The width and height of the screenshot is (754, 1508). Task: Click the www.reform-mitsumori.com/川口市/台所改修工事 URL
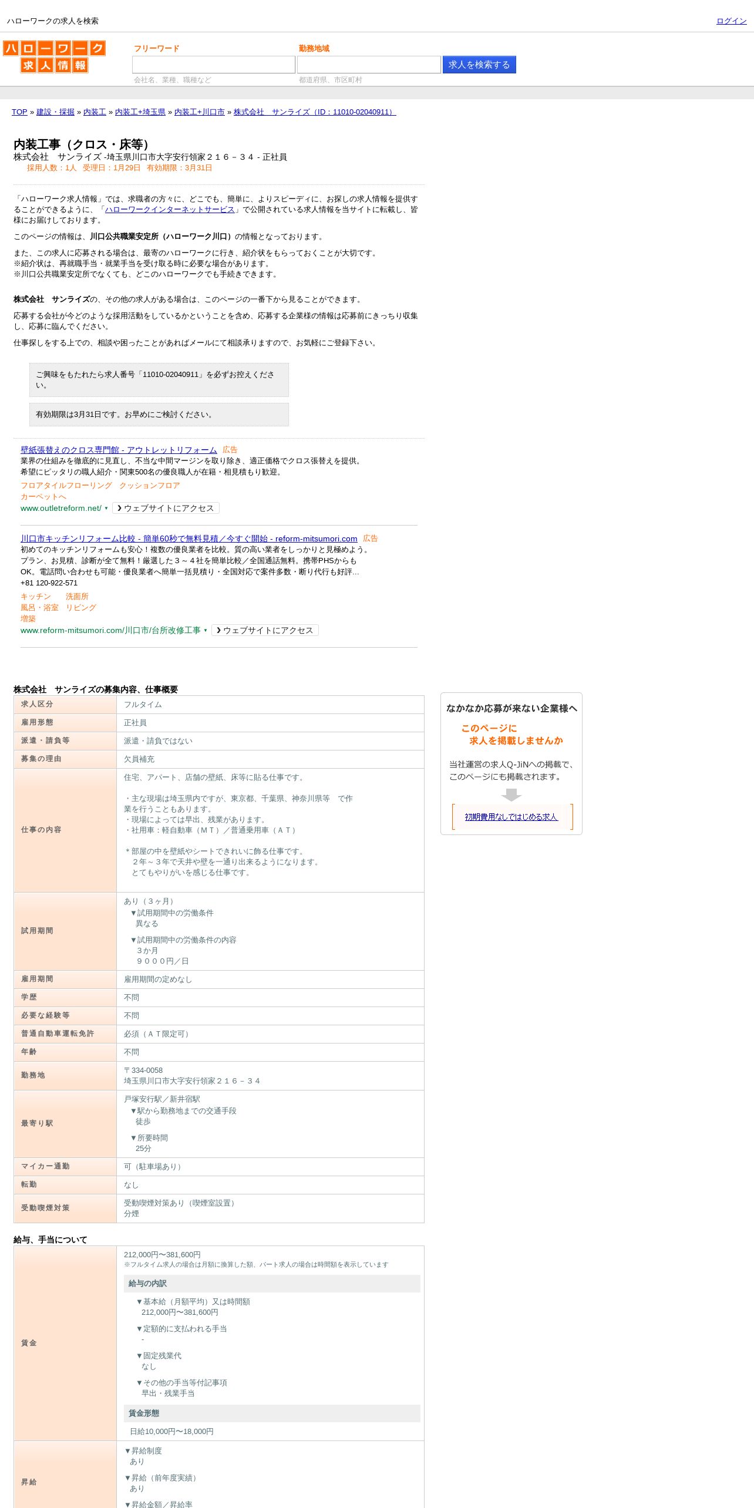[x=110, y=631]
